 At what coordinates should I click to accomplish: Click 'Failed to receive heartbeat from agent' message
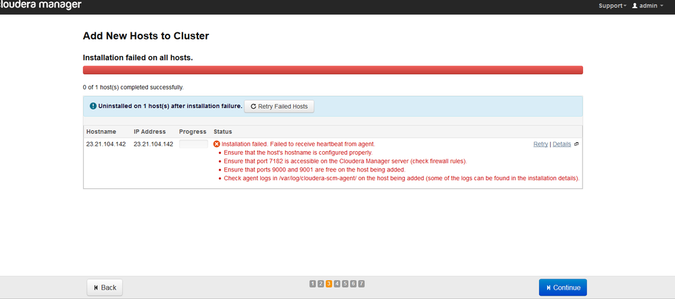coord(322,144)
